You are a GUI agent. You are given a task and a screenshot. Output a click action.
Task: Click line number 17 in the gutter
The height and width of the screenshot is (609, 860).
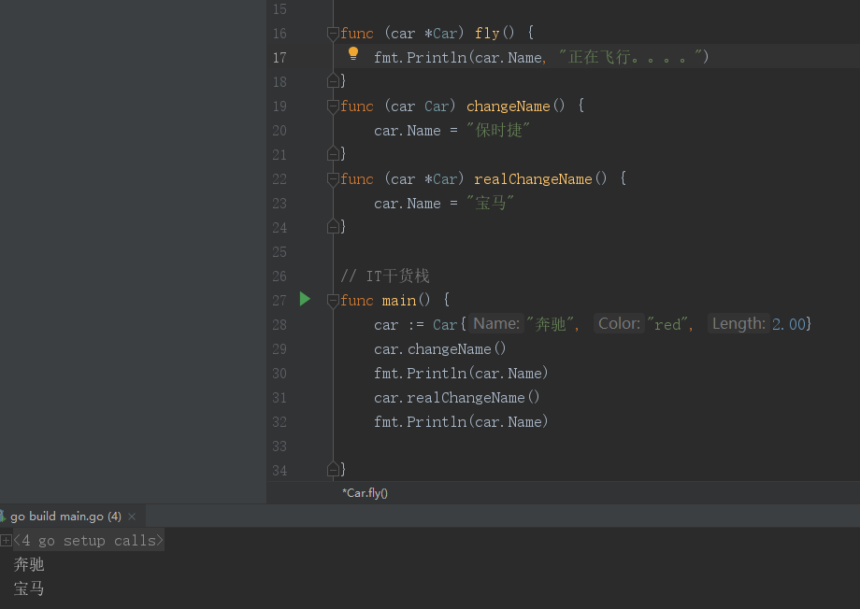[279, 58]
